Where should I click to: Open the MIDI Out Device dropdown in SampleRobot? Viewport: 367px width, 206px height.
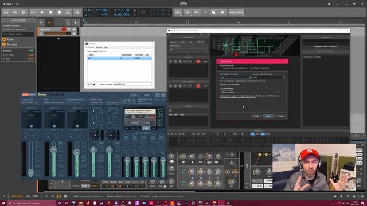(188, 49)
